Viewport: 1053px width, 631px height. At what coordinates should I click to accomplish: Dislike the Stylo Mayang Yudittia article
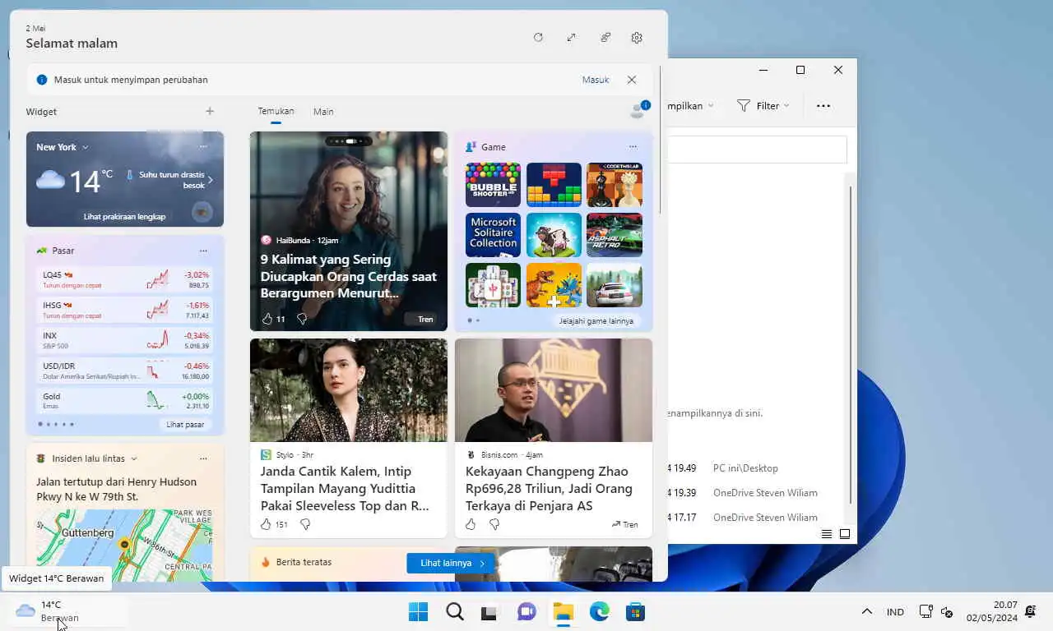pyautogui.click(x=305, y=524)
